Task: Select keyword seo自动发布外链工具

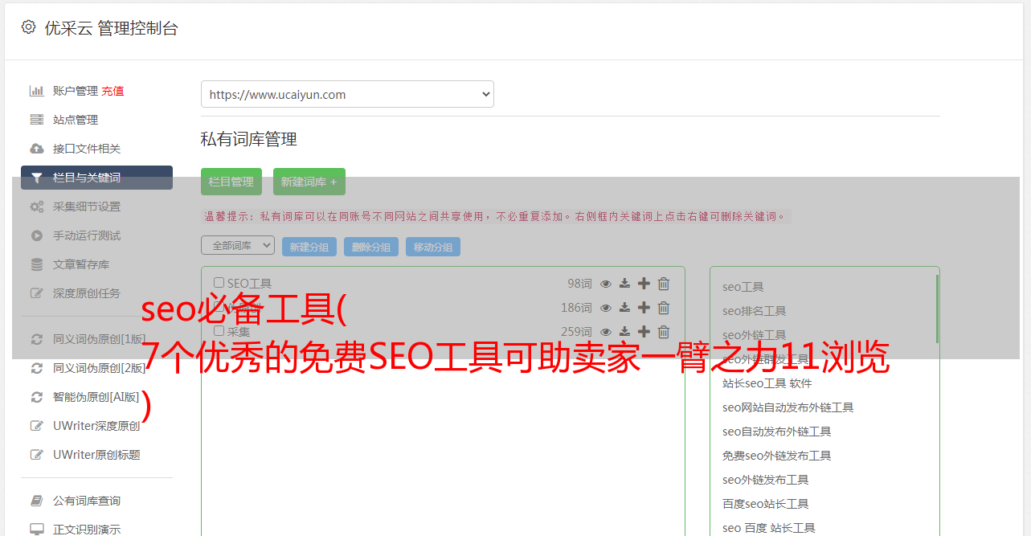Action: tap(777, 432)
